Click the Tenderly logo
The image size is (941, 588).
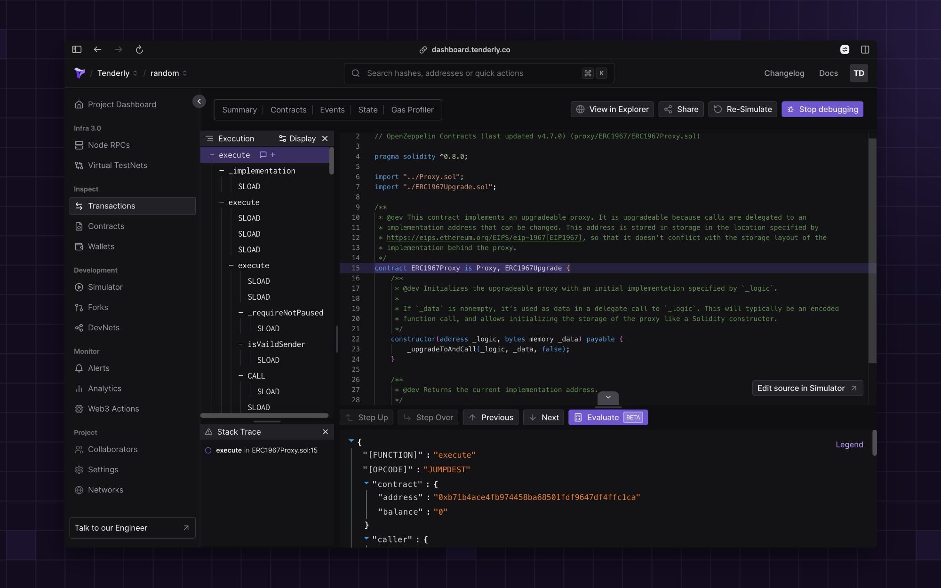[80, 73]
